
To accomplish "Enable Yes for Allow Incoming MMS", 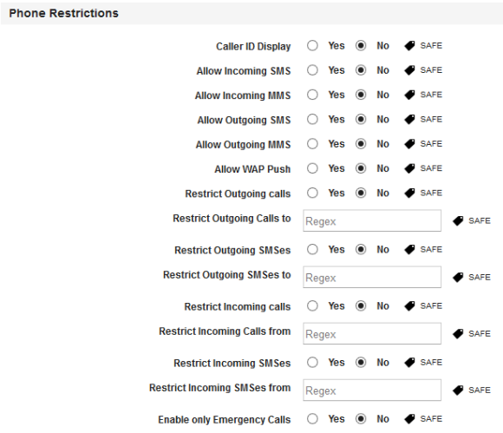I will [x=312, y=95].
